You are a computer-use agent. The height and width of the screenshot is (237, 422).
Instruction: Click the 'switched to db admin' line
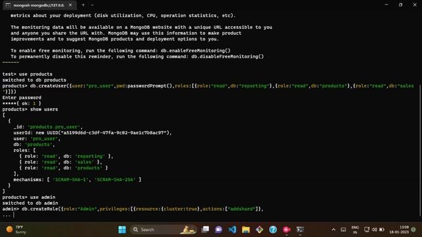(30, 203)
